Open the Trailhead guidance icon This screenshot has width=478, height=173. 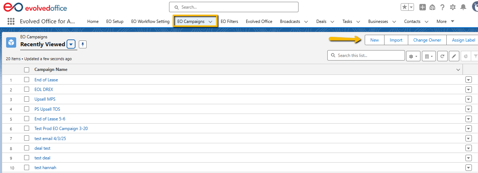click(x=432, y=7)
